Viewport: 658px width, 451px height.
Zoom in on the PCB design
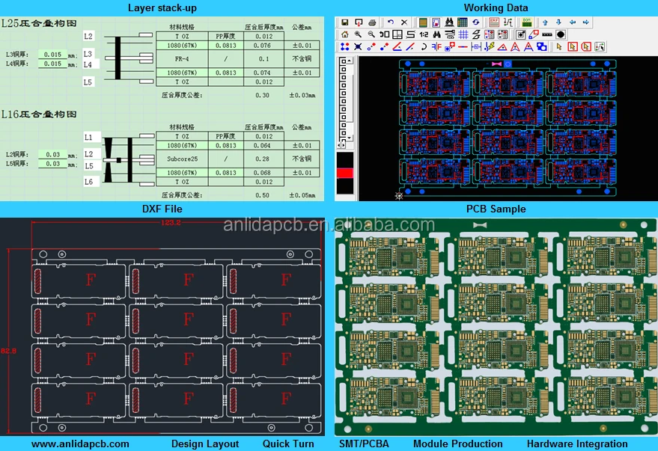point(357,33)
